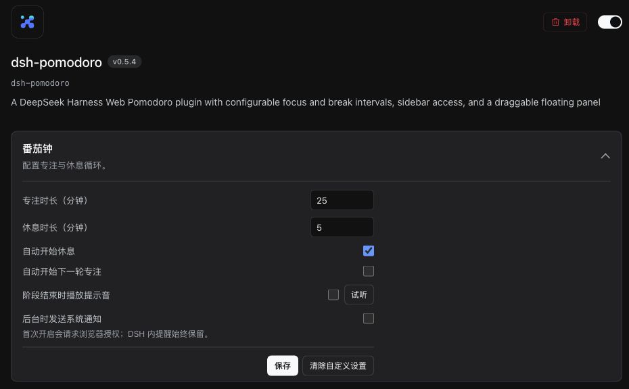Image resolution: width=629 pixels, height=389 pixels.
Task: Click the 番茄钟 section heading
Action: 37,149
